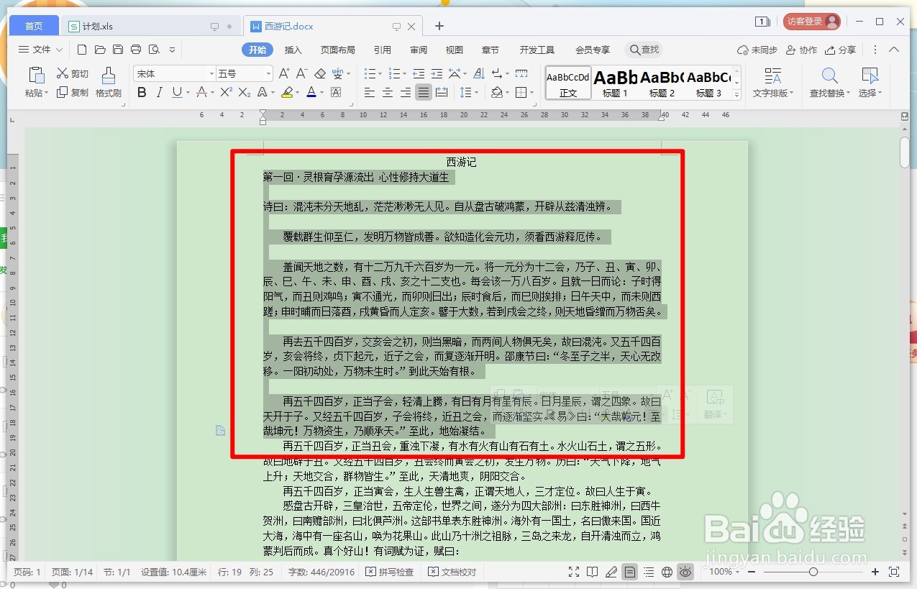Toggle Spell Check (拼写检查) in status bar
Screen dimensions: 917x589
[390, 572]
